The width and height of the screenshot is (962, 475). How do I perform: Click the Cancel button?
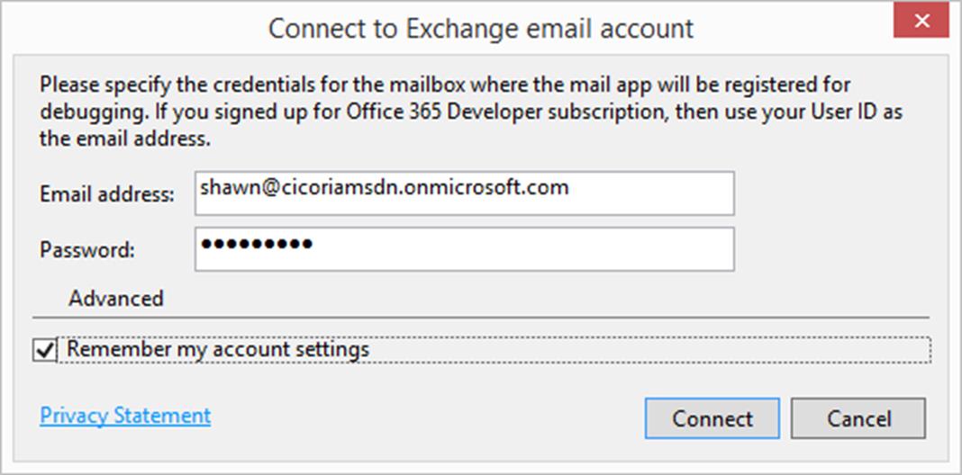(858, 418)
